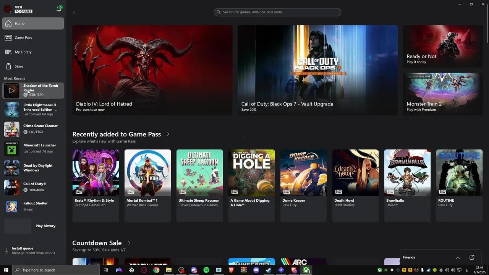Open Call of Duty Black Ops 7 banner
Screen dimensions: 489x275
pos(317,70)
